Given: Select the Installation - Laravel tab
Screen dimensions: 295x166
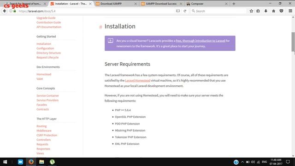Looking at the screenshot, I should point(71,4).
